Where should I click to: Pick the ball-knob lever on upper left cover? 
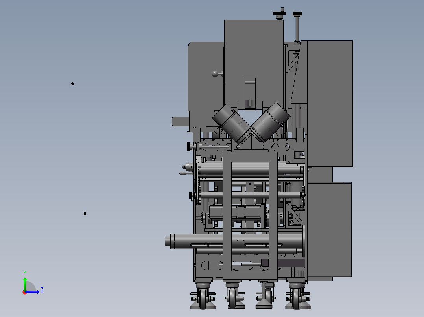[217, 74]
